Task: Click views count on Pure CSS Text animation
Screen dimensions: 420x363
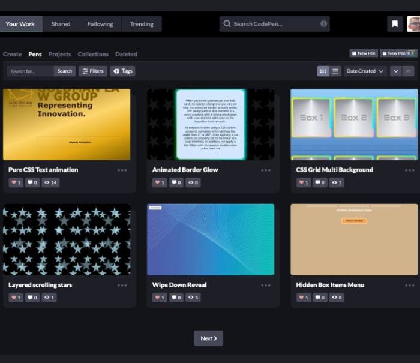Action: [x=50, y=182]
